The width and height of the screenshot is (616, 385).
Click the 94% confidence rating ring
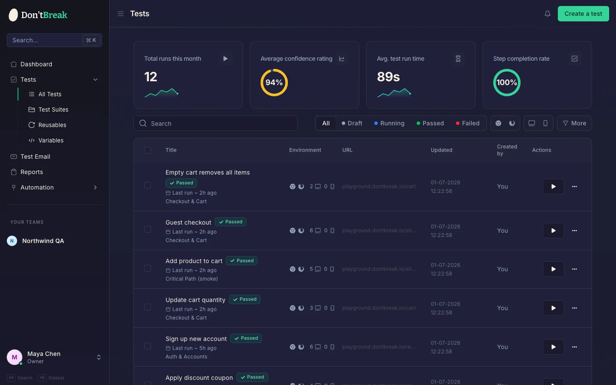pos(274,83)
